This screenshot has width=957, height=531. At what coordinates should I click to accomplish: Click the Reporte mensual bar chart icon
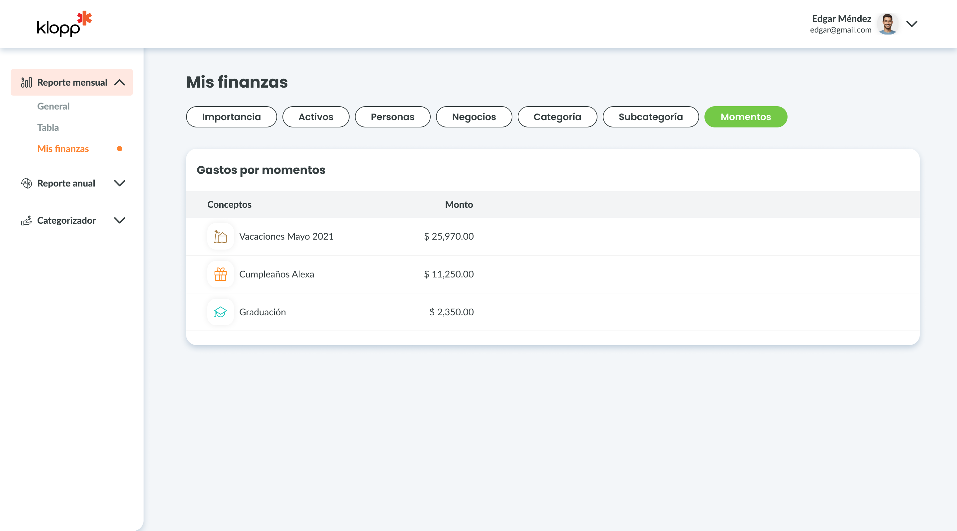click(26, 82)
